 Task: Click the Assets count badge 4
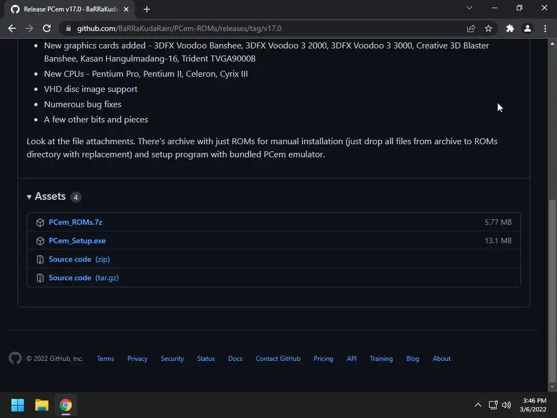click(76, 197)
